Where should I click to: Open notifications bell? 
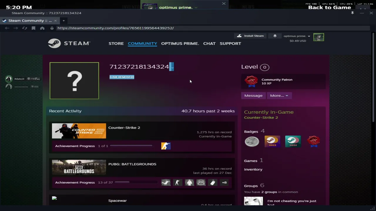(275, 36)
